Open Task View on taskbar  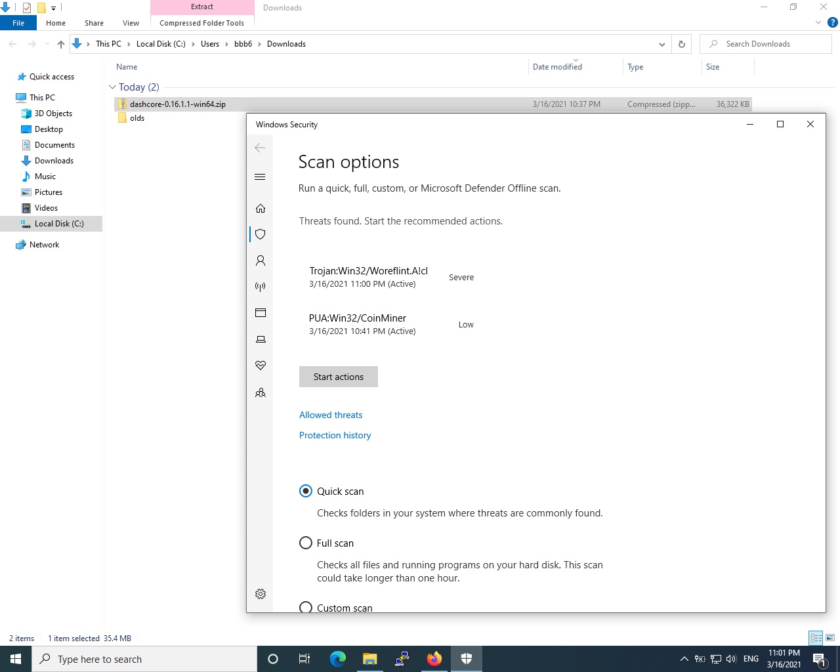304,659
